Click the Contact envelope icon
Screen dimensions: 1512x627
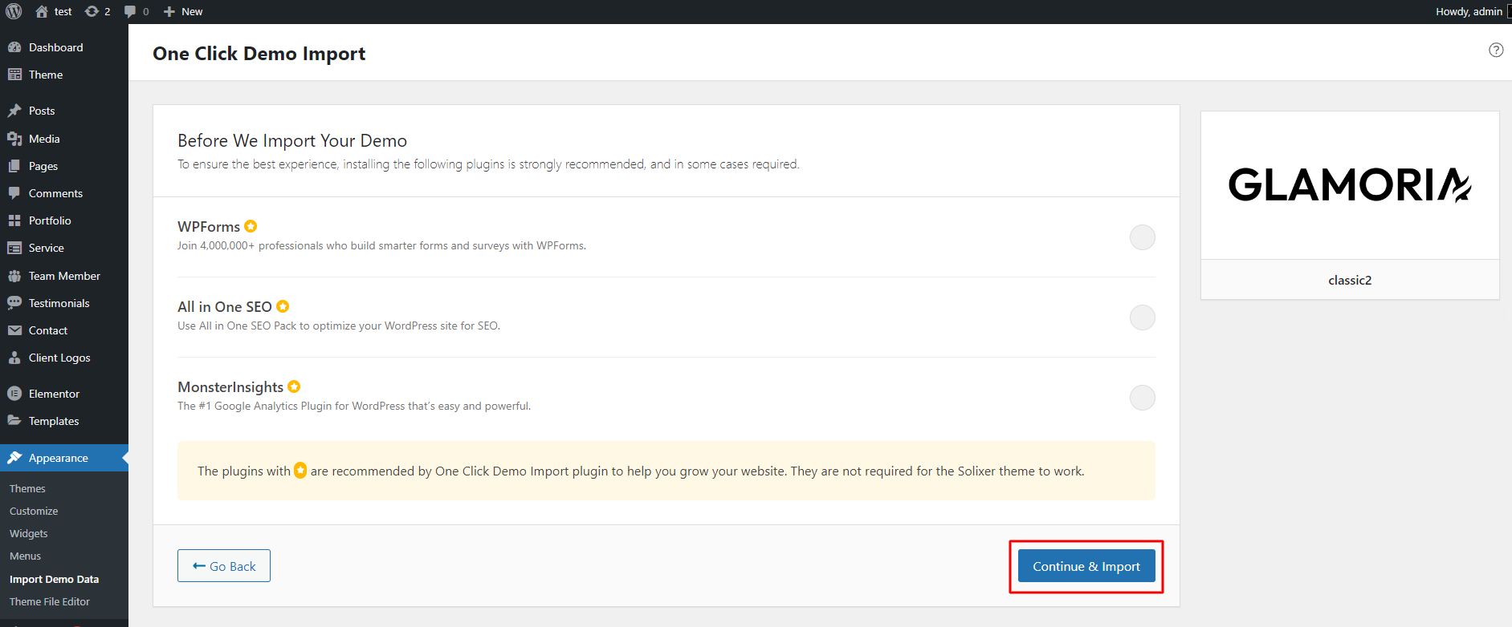[x=14, y=330]
